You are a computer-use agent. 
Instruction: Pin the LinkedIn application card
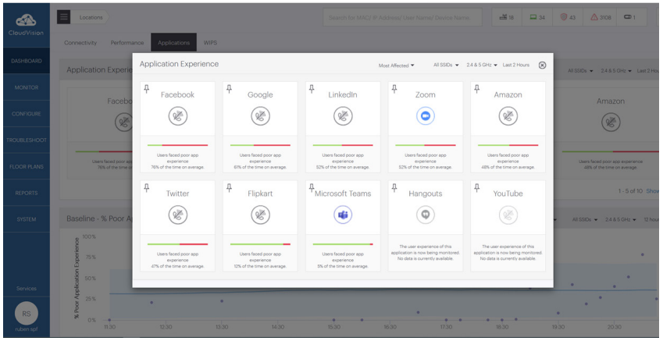coord(312,89)
